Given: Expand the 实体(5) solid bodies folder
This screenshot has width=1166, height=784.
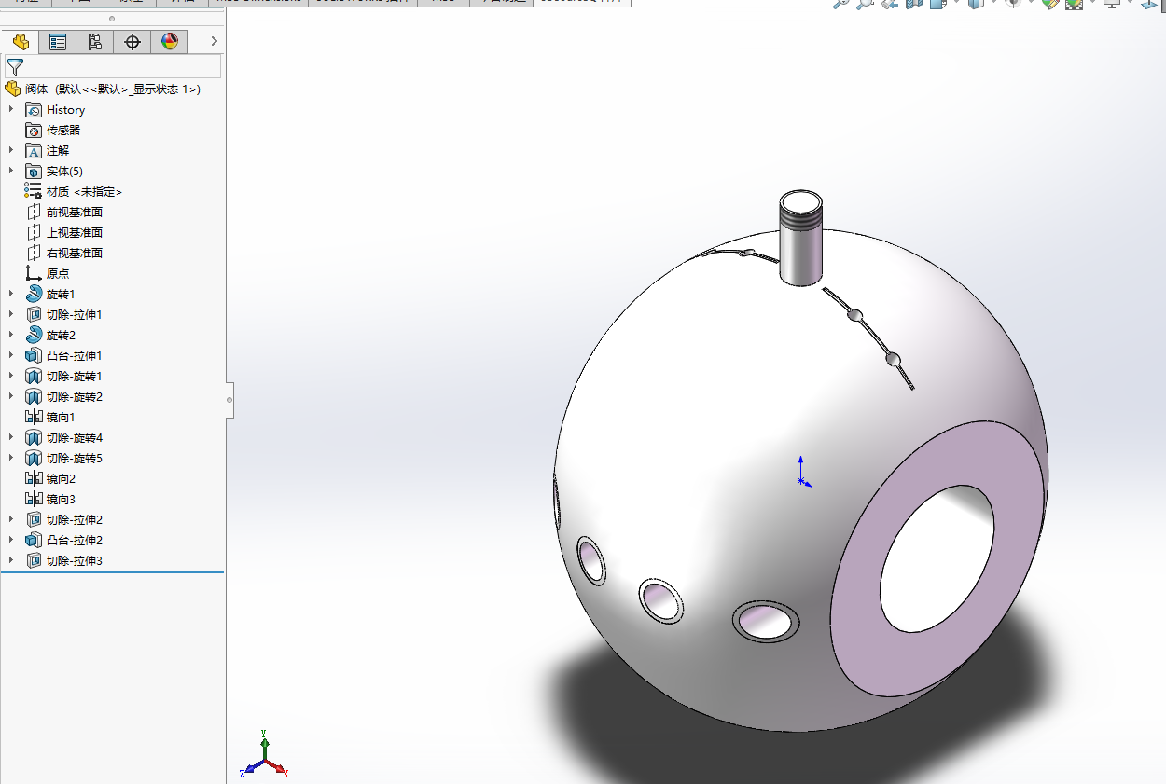Looking at the screenshot, I should tap(11, 172).
